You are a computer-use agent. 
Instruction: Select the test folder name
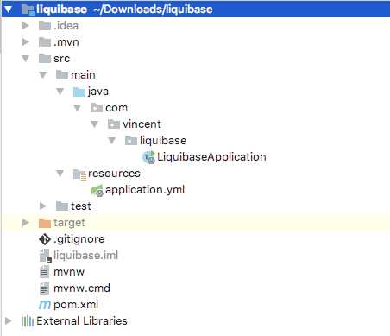(81, 206)
